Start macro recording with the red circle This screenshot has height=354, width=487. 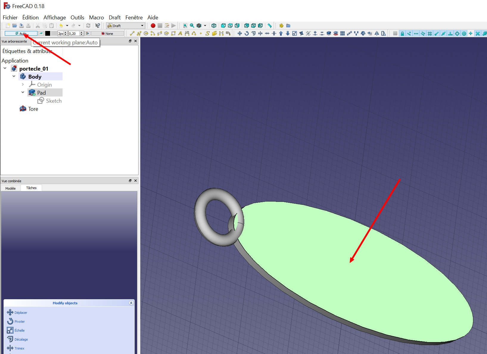pyautogui.click(x=153, y=26)
